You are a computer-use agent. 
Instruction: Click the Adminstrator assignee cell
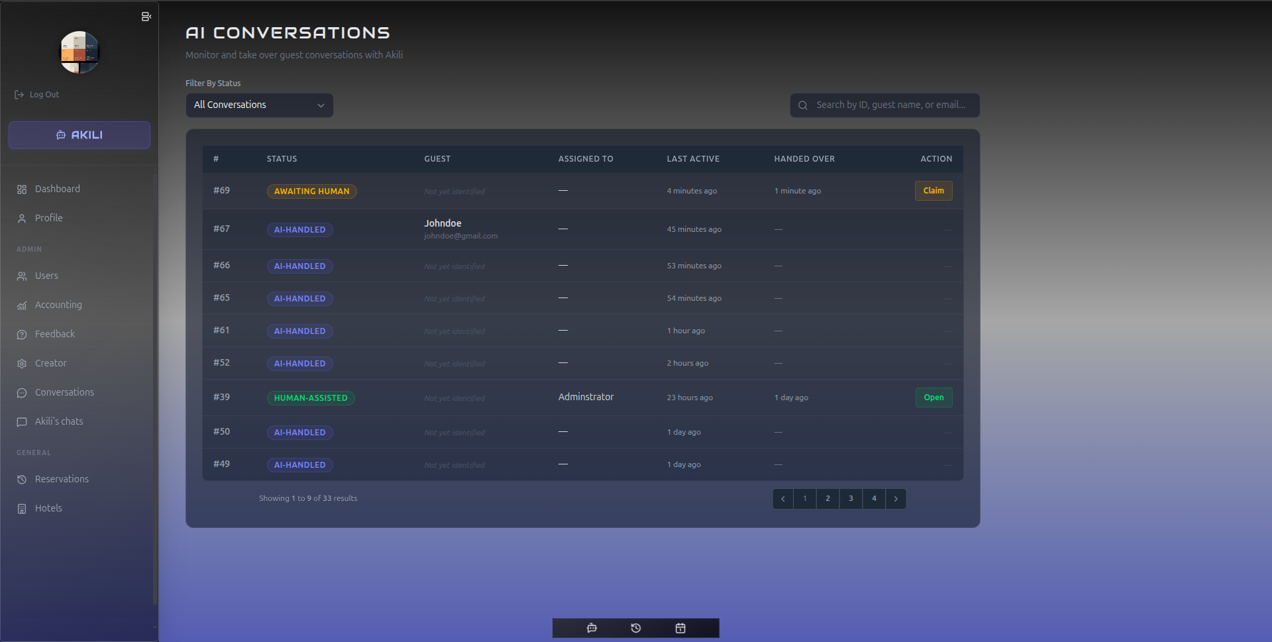point(586,397)
